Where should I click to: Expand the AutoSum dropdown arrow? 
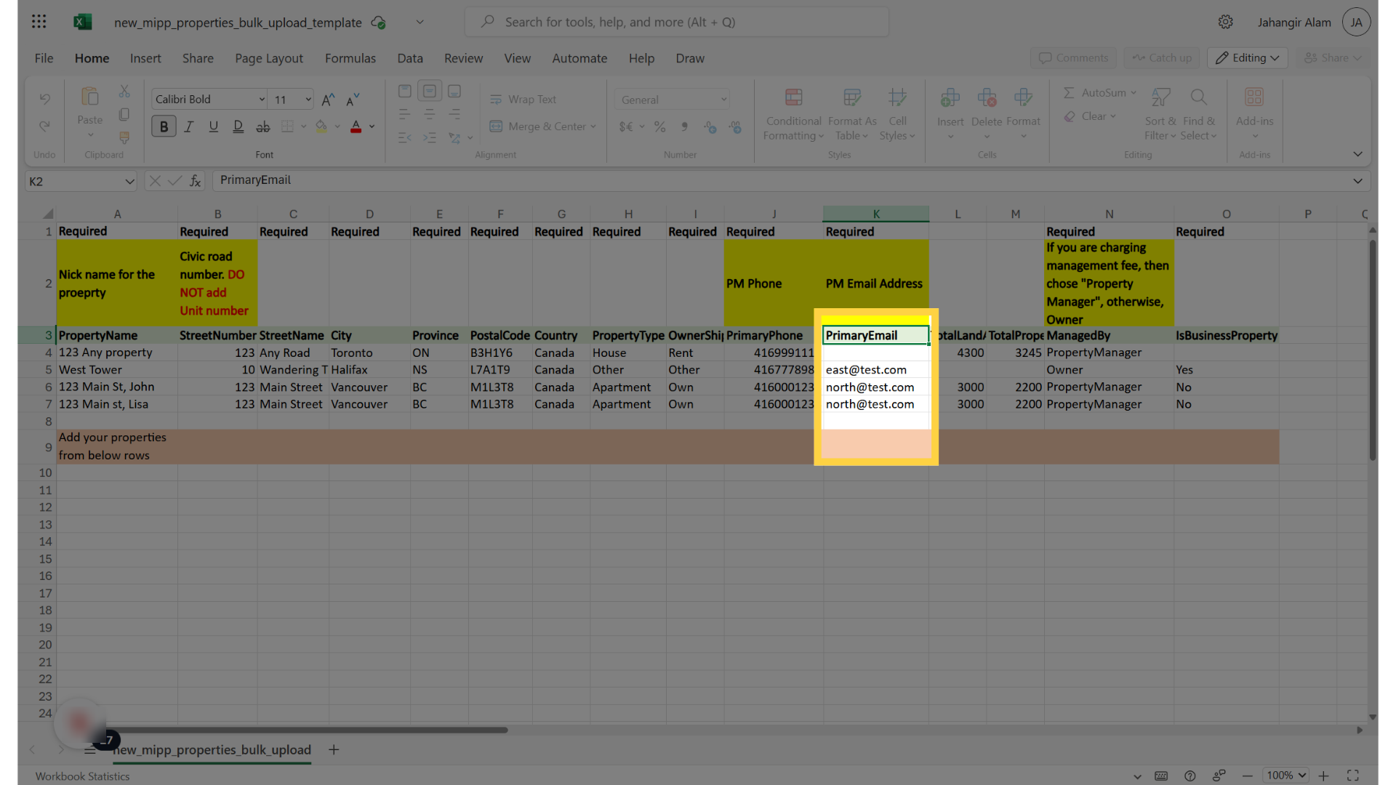1134,93
